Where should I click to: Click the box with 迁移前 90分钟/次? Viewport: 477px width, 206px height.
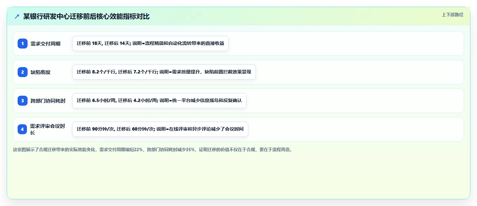160,129
